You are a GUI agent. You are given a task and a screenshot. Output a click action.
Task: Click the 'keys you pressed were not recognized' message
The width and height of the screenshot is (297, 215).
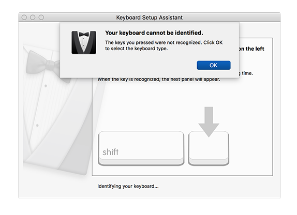pyautogui.click(x=164, y=45)
